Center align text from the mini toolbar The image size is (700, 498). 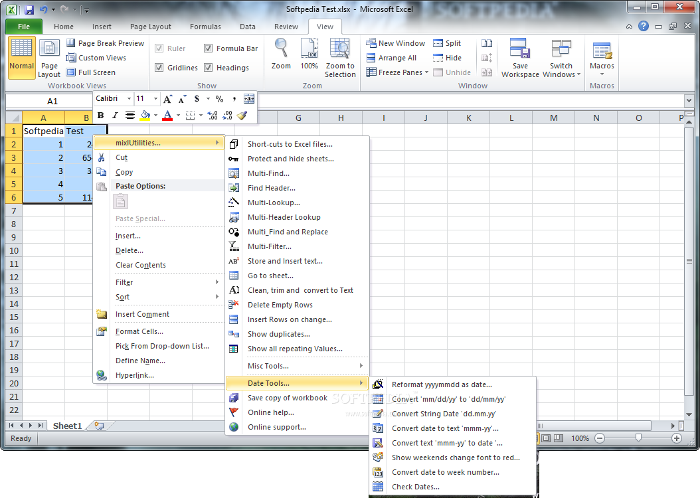click(130, 116)
